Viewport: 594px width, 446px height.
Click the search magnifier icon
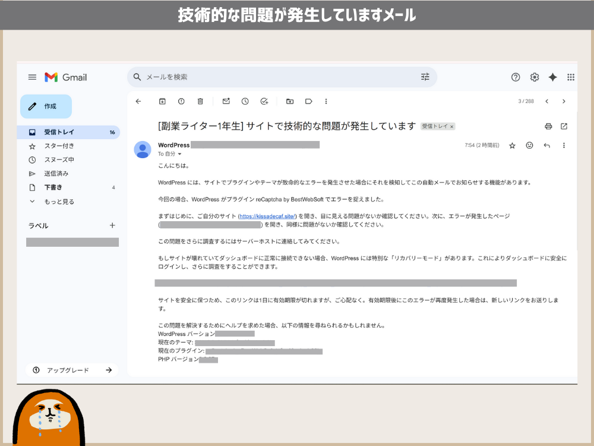pyautogui.click(x=137, y=77)
